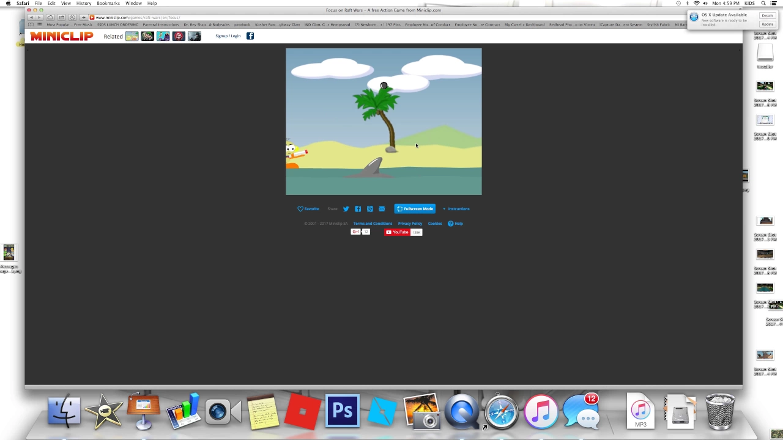Click the Fullscreen Mode button
783x440 pixels.
(x=415, y=209)
